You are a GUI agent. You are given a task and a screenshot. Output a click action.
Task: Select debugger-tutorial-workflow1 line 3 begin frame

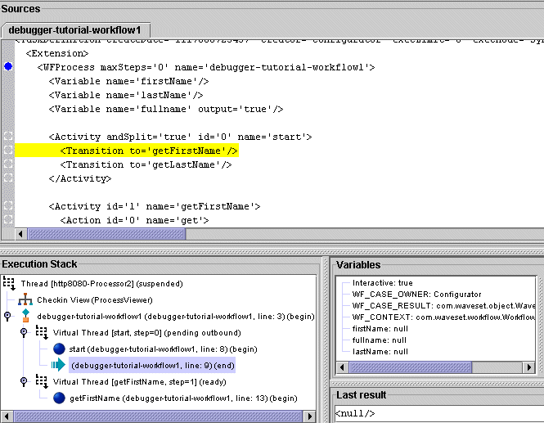[176, 317]
